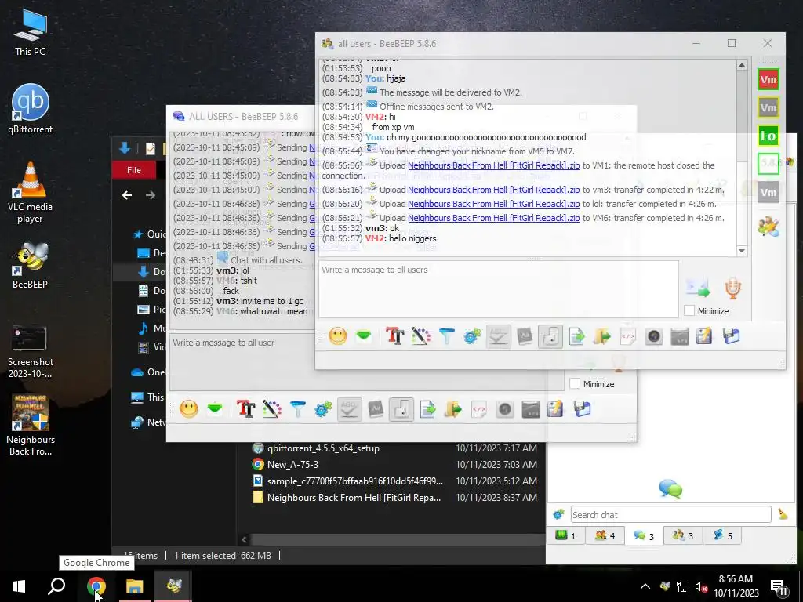The width and height of the screenshot is (803, 602).
Task: Open File menu in File Explorer
Action: (x=134, y=170)
